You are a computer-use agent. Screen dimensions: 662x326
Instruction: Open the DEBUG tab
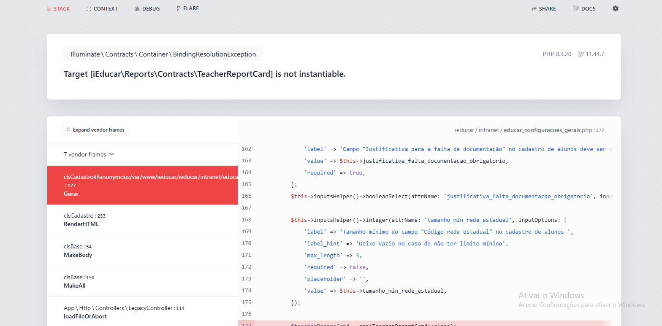point(147,8)
